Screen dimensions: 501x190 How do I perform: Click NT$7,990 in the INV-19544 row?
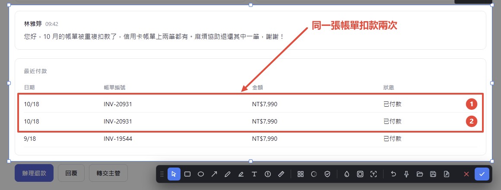point(265,139)
